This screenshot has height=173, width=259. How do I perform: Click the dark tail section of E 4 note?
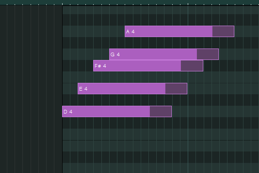click(176, 89)
